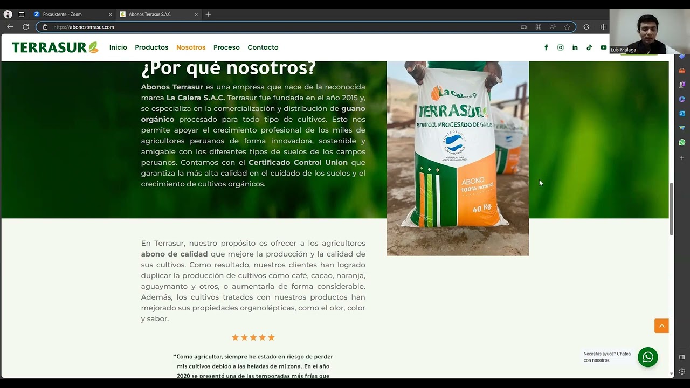Close the Posasistente - Zoom tab
Viewport: 690px width, 388px height.
(x=111, y=14)
